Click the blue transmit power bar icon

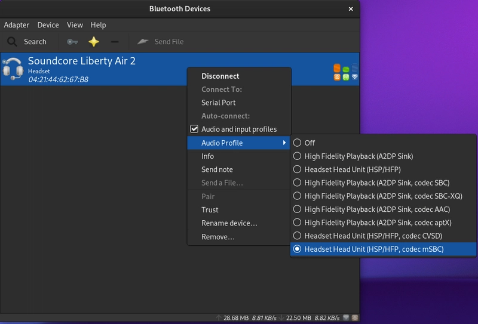[x=354, y=68]
